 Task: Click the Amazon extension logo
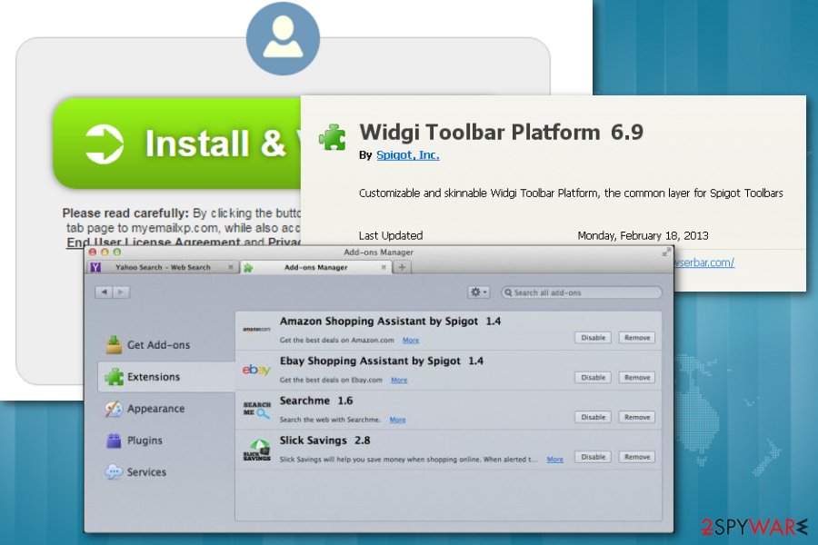pyautogui.click(x=256, y=330)
